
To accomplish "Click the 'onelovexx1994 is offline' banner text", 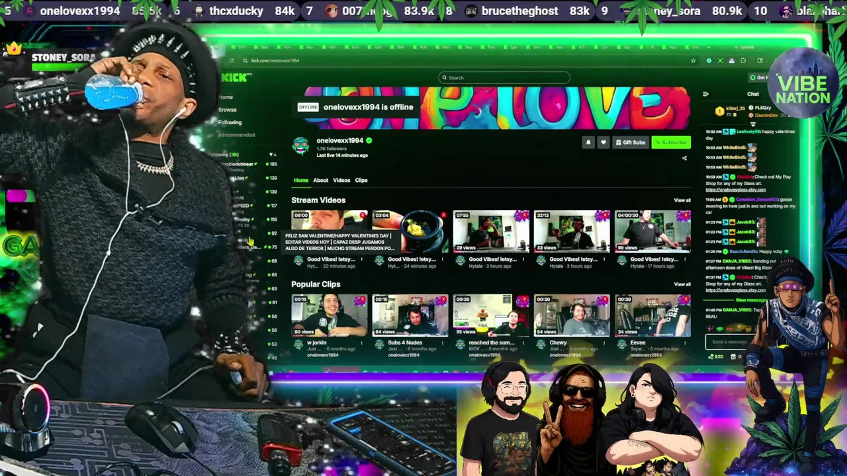I will pos(368,107).
